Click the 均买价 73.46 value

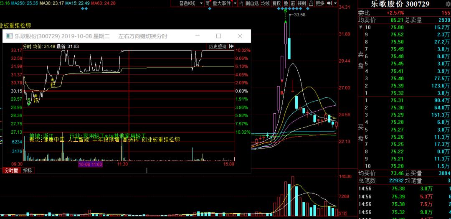pos(397,173)
